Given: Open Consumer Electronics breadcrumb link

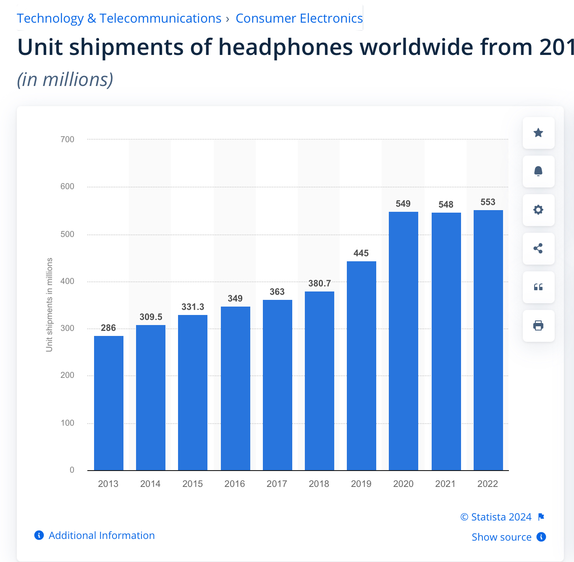Looking at the screenshot, I should [299, 18].
